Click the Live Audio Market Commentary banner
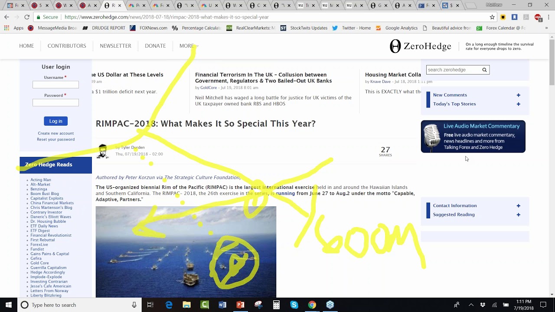Image resolution: width=555 pixels, height=312 pixels. pos(473,136)
